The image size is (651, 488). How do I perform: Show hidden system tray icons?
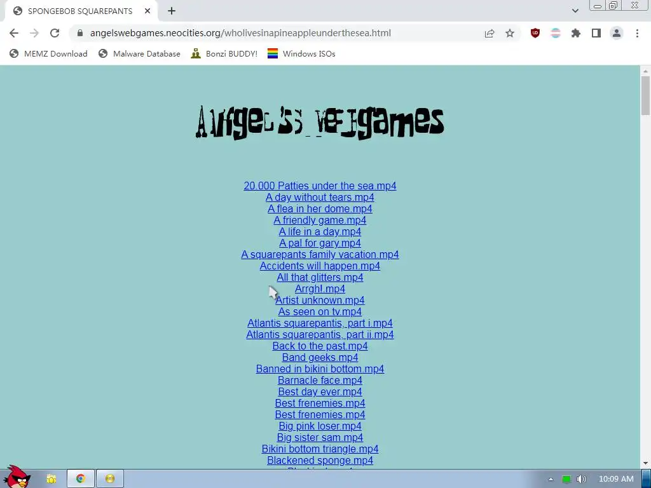pyautogui.click(x=551, y=479)
